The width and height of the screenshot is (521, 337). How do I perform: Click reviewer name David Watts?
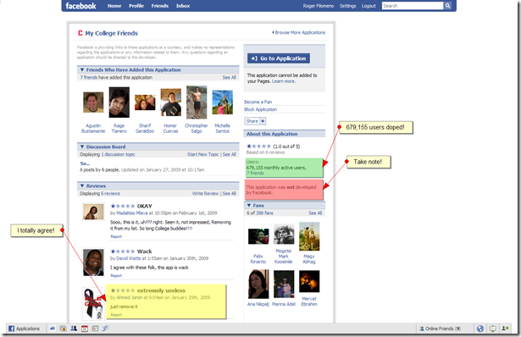click(128, 258)
